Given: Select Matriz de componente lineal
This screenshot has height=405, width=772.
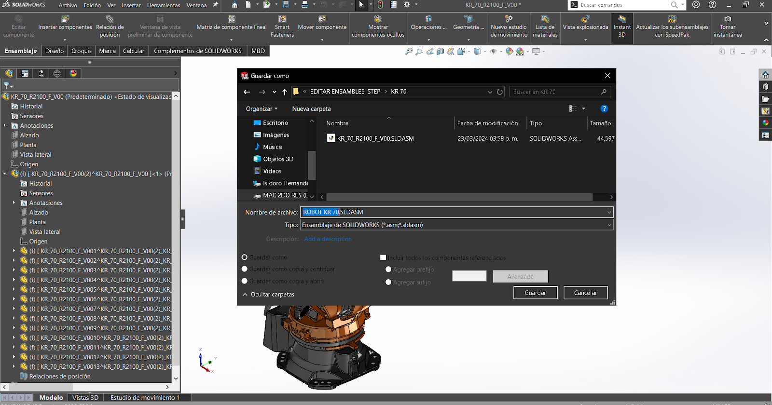Looking at the screenshot, I should (231, 23).
